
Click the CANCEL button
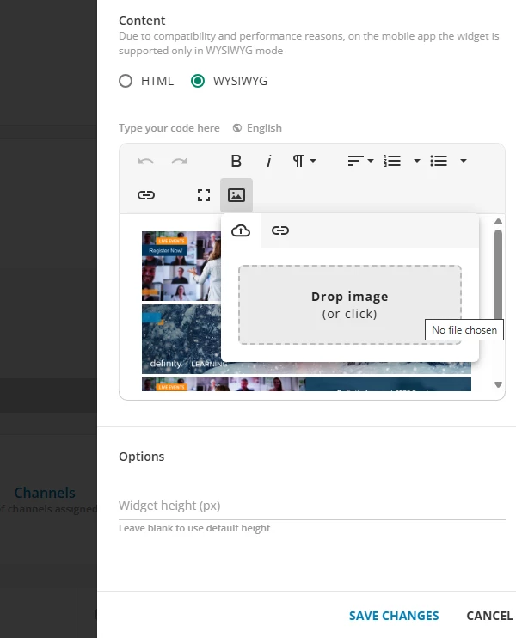click(x=489, y=616)
